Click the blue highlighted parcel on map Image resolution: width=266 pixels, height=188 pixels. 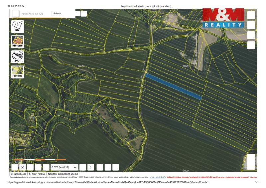coord(174,87)
